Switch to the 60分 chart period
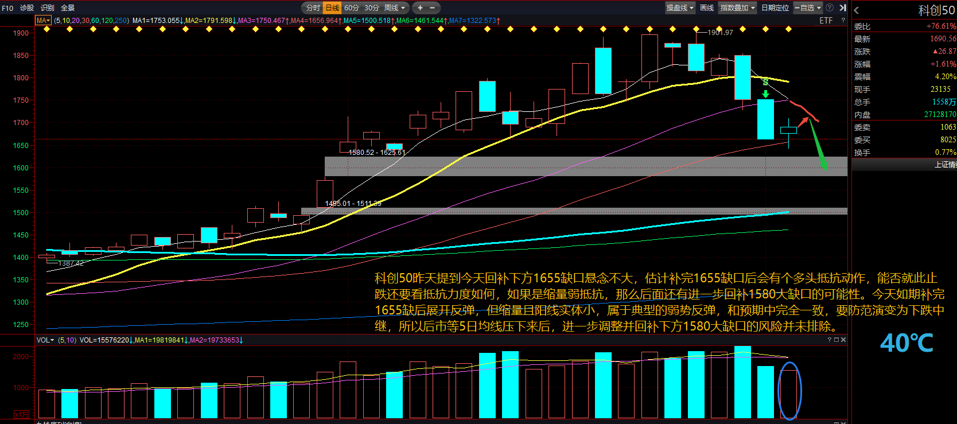This screenshot has width=957, height=424. pyautogui.click(x=351, y=8)
